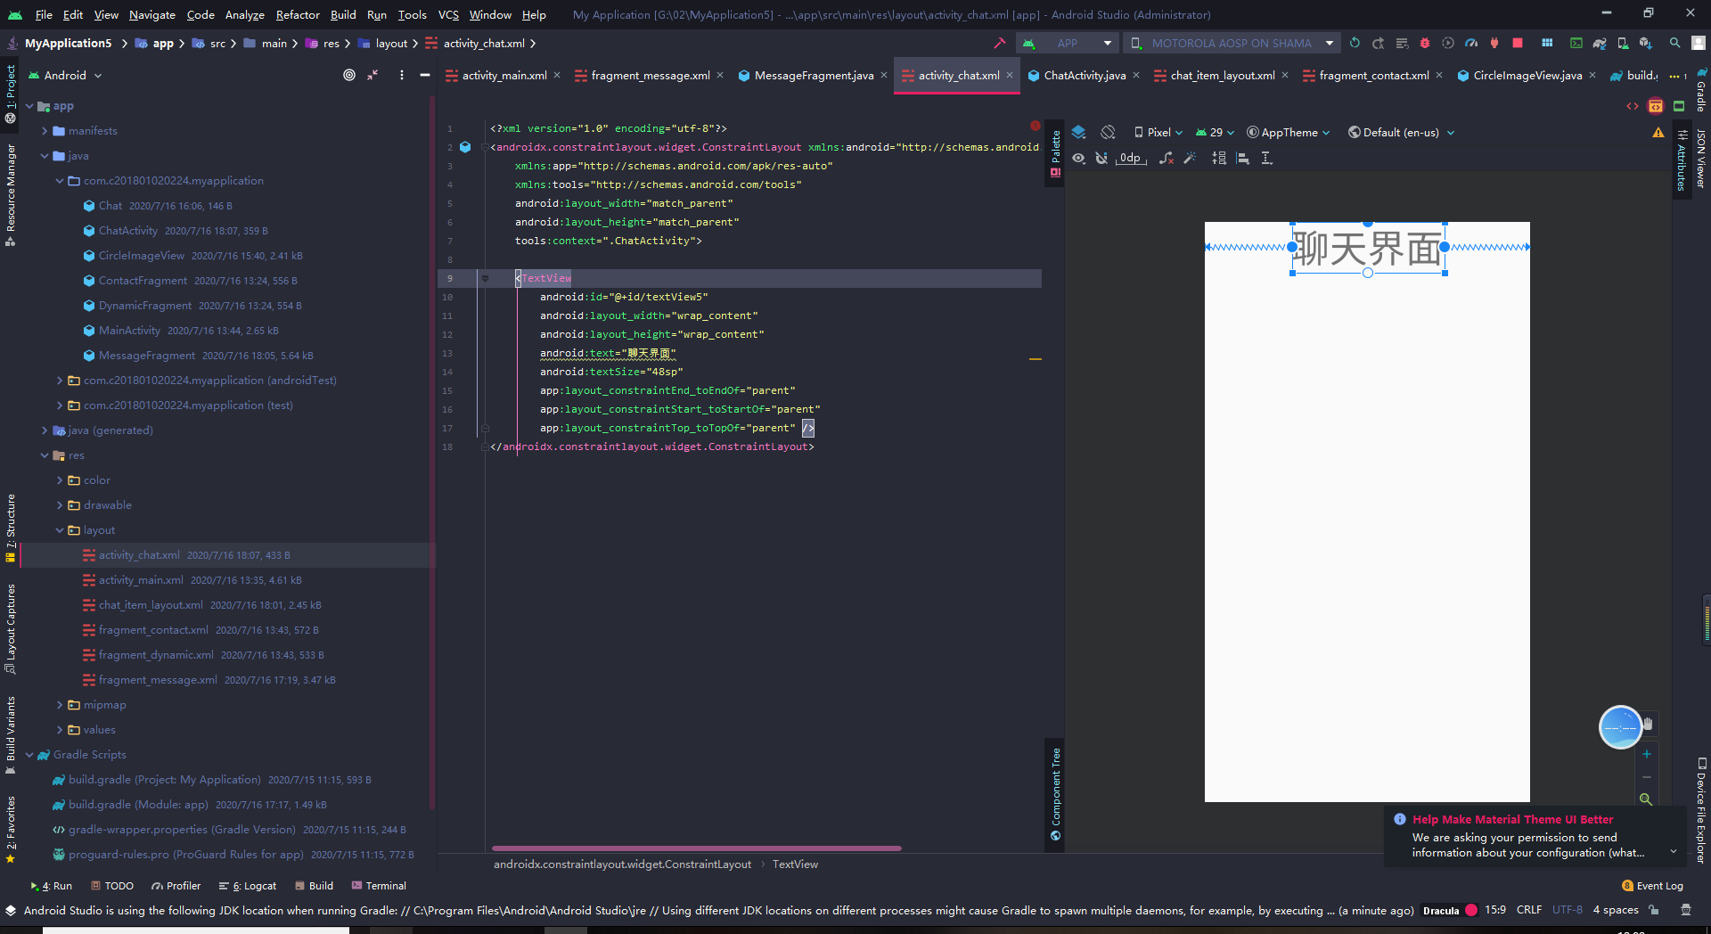Click the Profile app gauge icon
Image resolution: width=1711 pixels, height=934 pixels.
point(1471,43)
